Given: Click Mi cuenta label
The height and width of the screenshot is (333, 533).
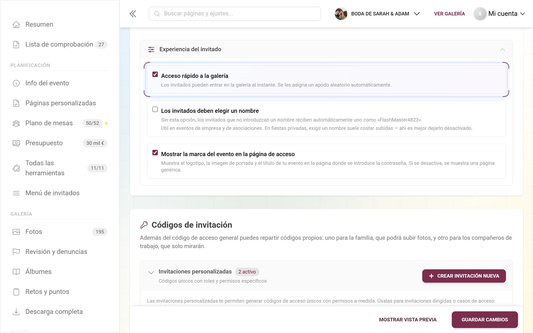Looking at the screenshot, I should (x=503, y=14).
